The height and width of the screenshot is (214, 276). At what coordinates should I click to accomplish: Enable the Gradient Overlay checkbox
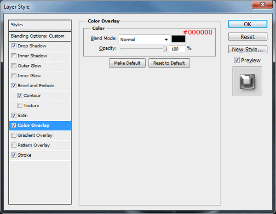tap(14, 135)
